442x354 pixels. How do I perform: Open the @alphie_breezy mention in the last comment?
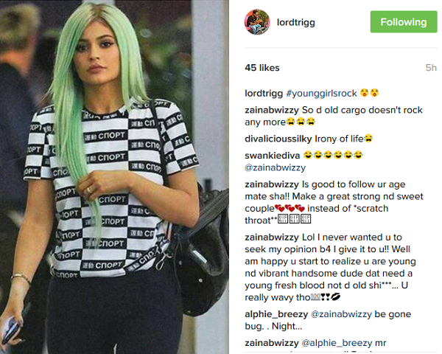coord(337,343)
